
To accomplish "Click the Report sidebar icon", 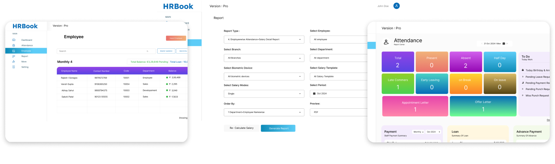I will tap(14, 56).
